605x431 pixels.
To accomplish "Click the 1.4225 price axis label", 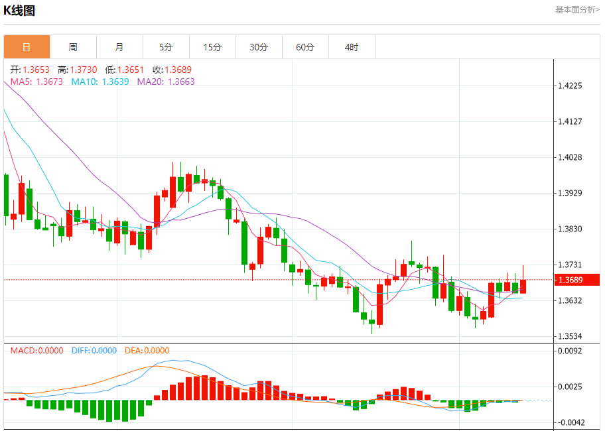I will pyautogui.click(x=570, y=86).
